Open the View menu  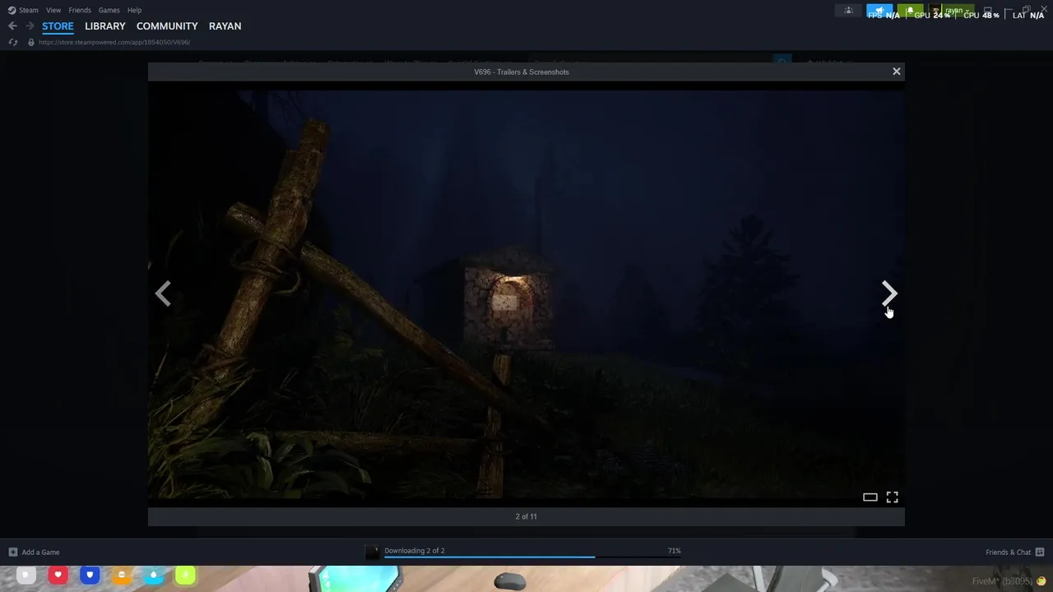click(53, 10)
